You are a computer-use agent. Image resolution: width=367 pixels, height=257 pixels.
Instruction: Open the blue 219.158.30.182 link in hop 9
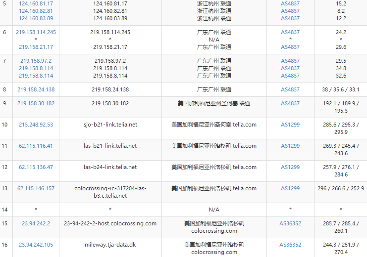(x=36, y=103)
